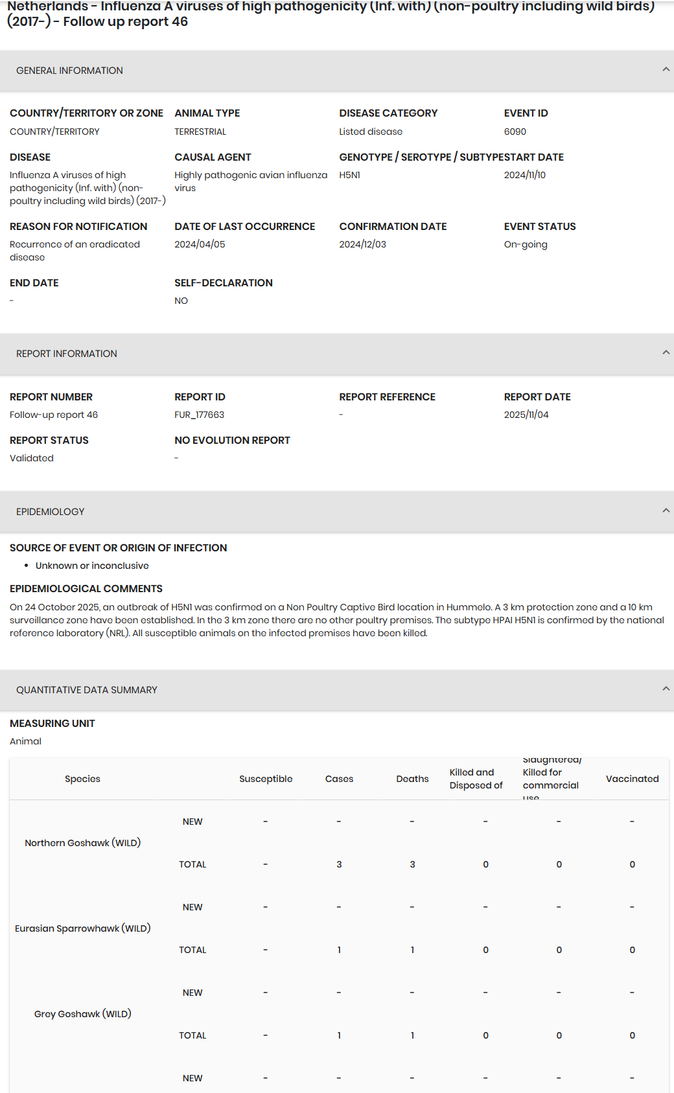Select the Deaths column header
Screen dimensions: 674x1093
tap(412, 779)
